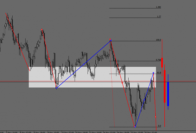Click midpoint handle of 8-9 Nov red trendline
The image size is (196, 133).
[x=49, y=59]
